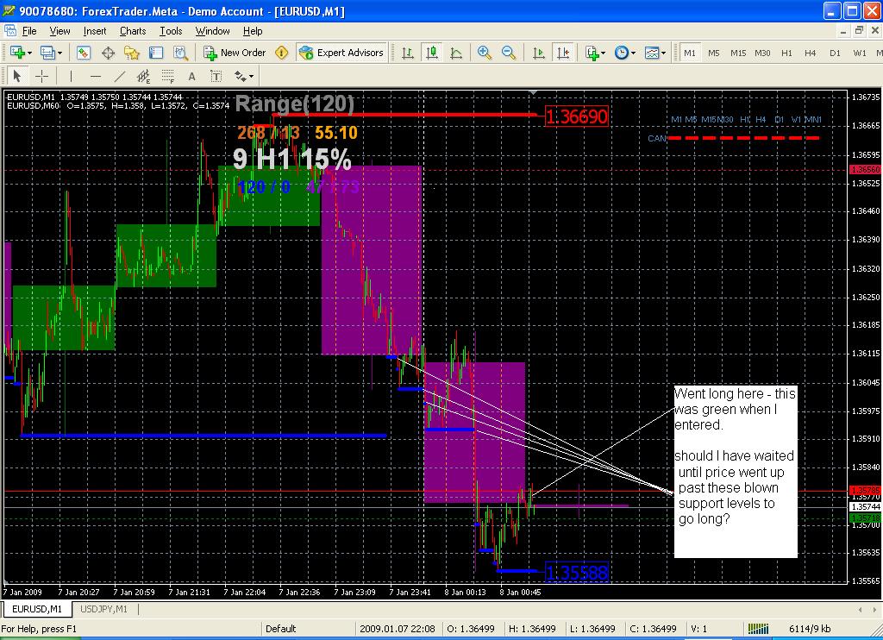Toggle Expert Advisors on or off
This screenshot has height=640, width=883.
[x=341, y=53]
